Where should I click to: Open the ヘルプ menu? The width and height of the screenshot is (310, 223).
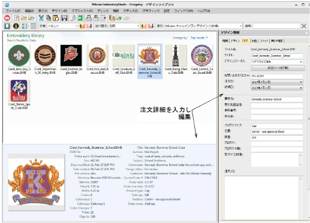(203, 11)
